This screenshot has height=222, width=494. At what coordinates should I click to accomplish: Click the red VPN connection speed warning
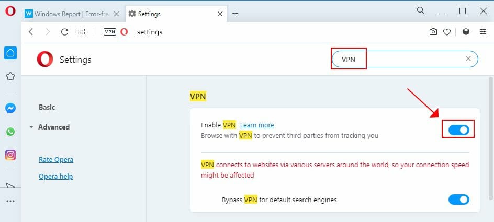335,170
